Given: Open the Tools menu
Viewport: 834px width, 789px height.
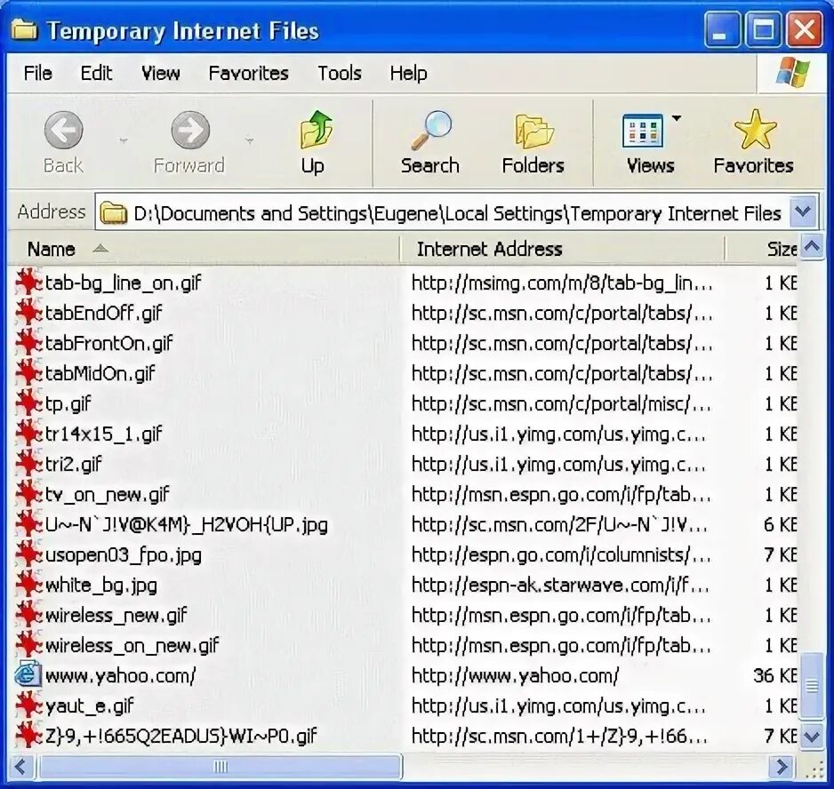Looking at the screenshot, I should 340,73.
